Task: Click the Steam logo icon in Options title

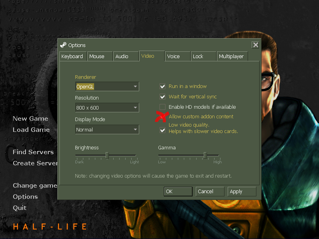Action: pos(63,45)
